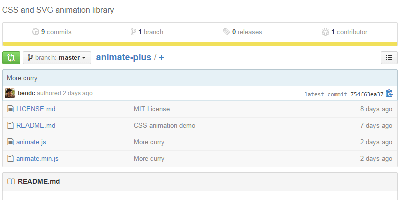Image resolution: width=401 pixels, height=200 pixels.
Task: Click the animate-plus repository breadcrumb link
Action: (123, 57)
